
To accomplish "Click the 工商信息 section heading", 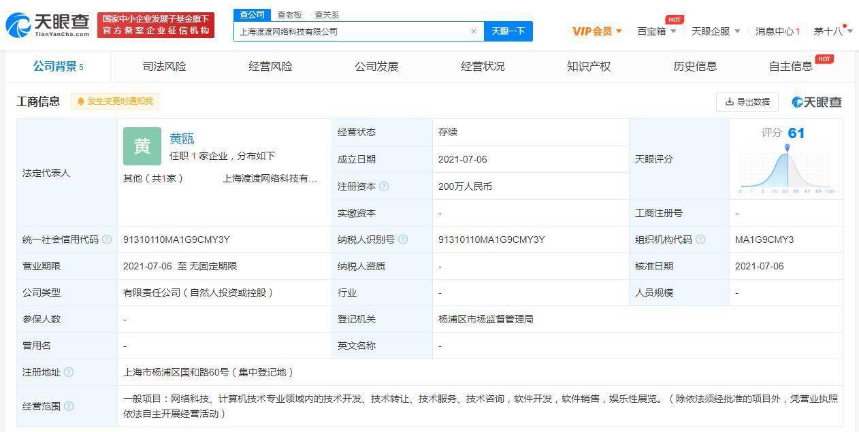I will point(38,101).
